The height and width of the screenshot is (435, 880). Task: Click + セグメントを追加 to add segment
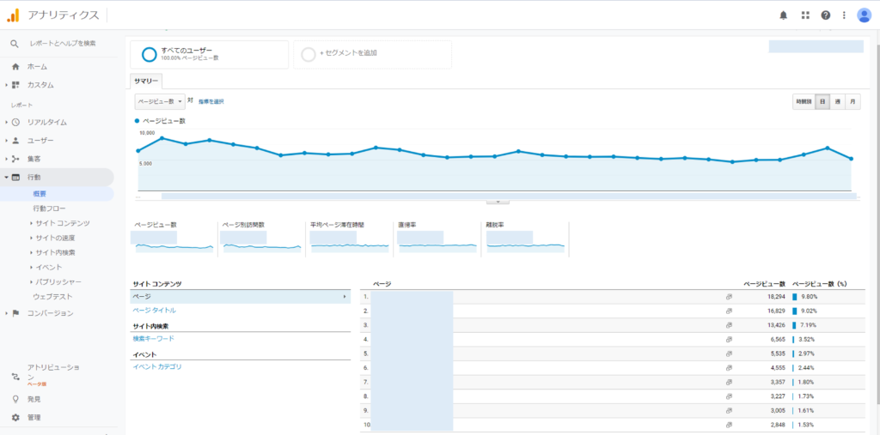[x=348, y=54]
